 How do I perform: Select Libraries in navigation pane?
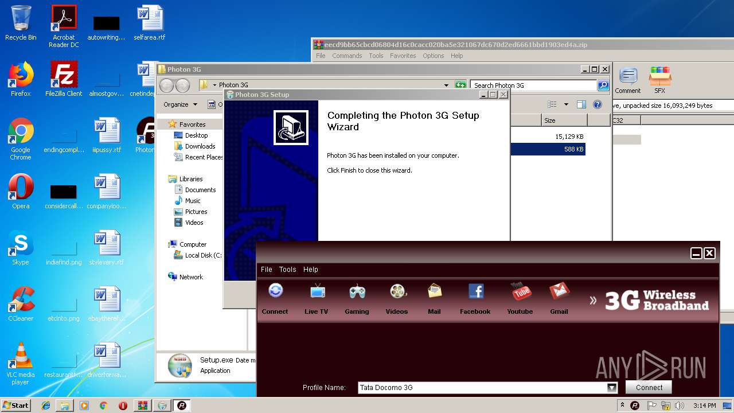191,179
